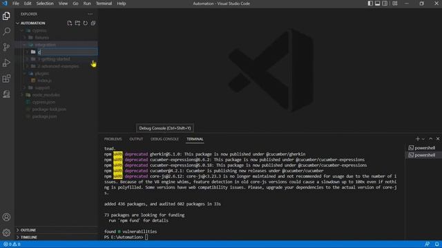Open the bookmark-style icon below Extensions
442x248 pixels.
coord(6,94)
